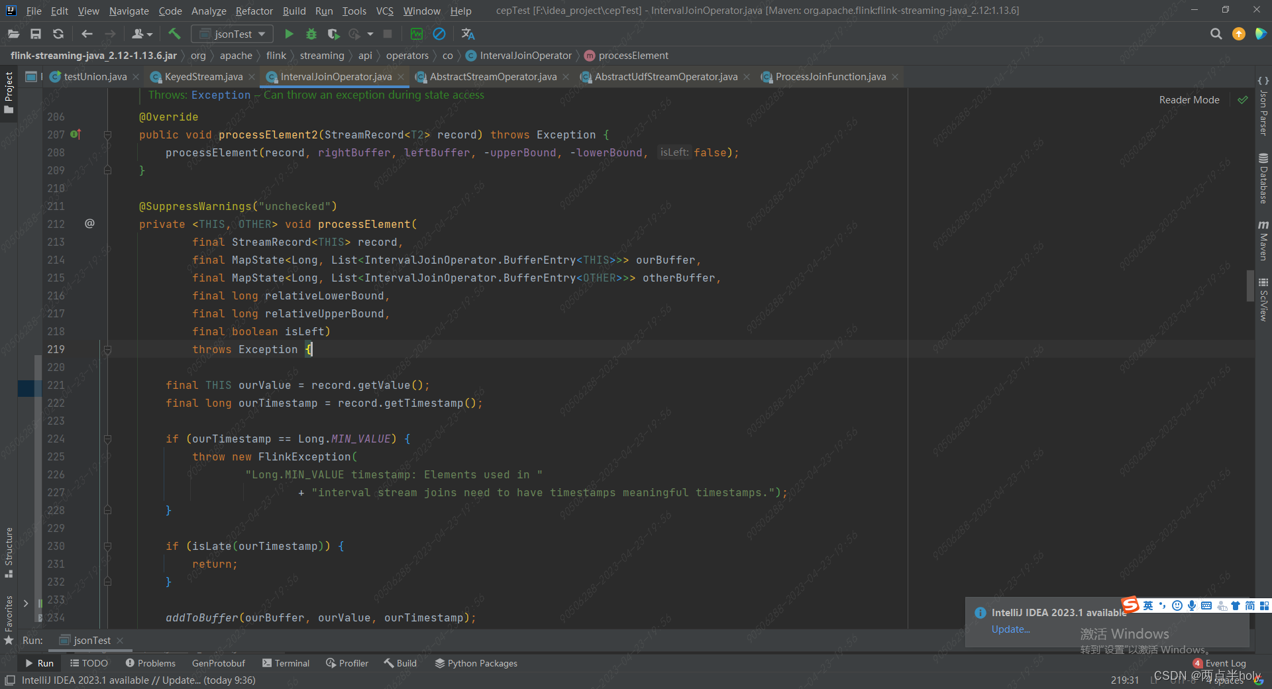Viewport: 1272px width, 689px height.
Task: Click the Save All disk icon
Action: click(36, 34)
